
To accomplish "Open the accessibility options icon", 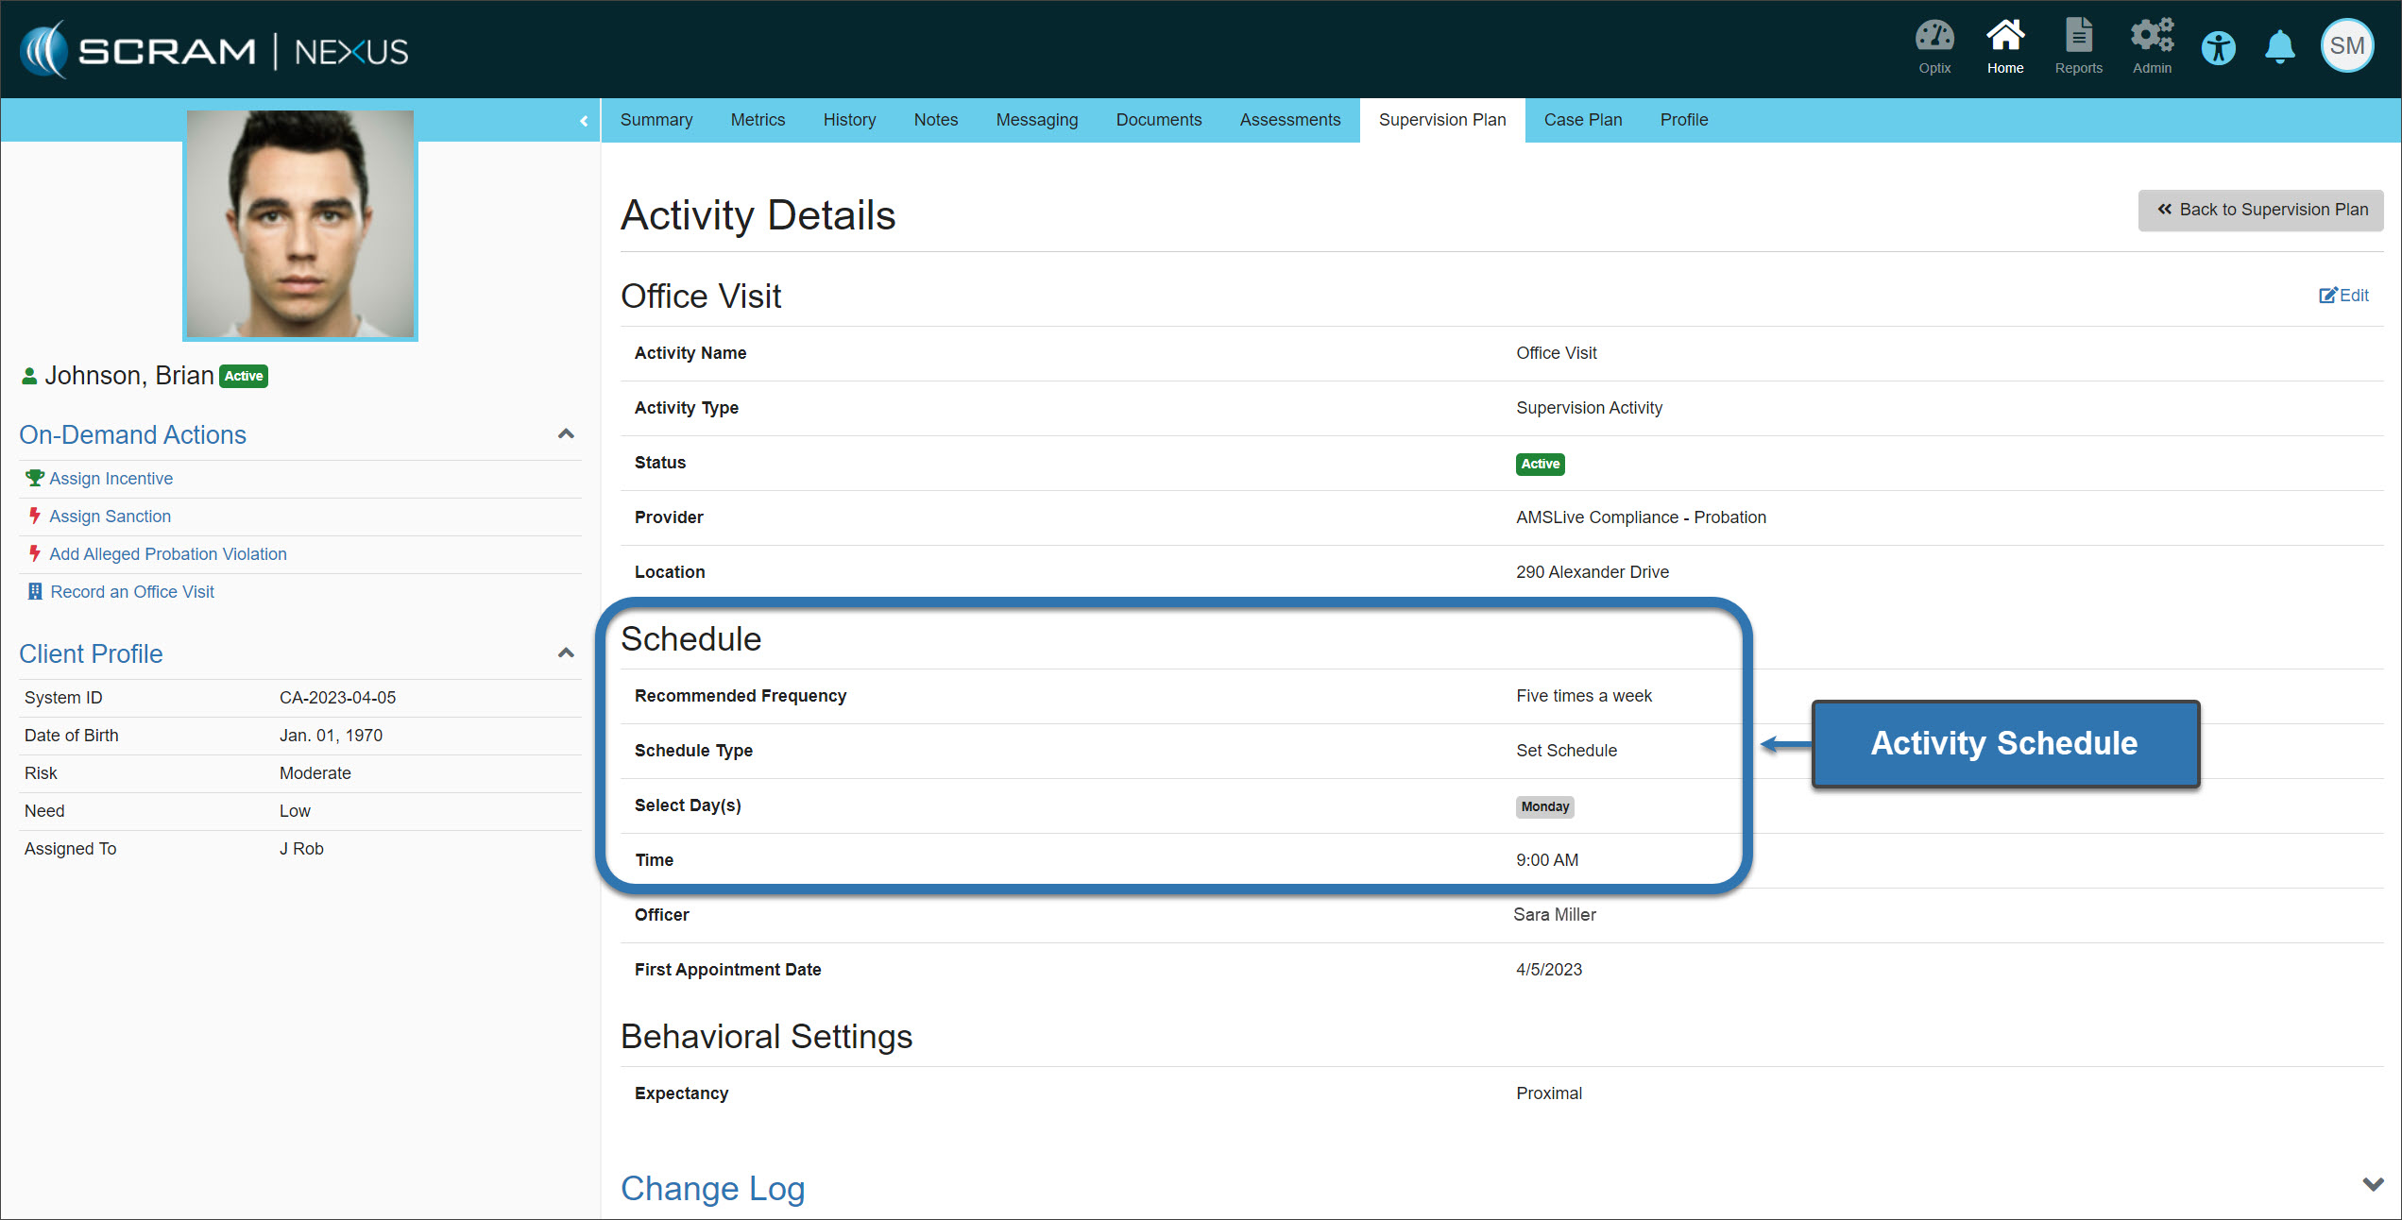I will coord(2218,47).
